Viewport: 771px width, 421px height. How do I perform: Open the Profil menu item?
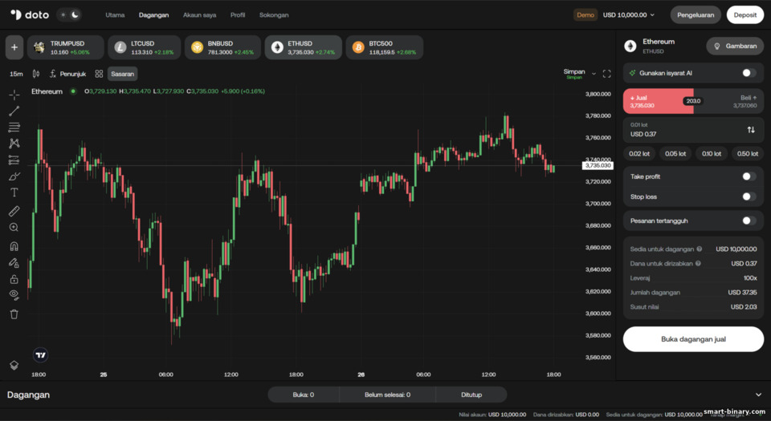pyautogui.click(x=238, y=14)
